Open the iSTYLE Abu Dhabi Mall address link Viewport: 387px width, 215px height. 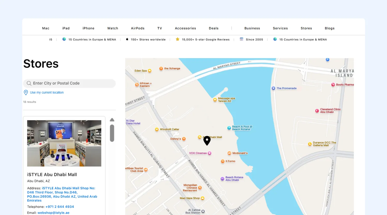pos(62,194)
